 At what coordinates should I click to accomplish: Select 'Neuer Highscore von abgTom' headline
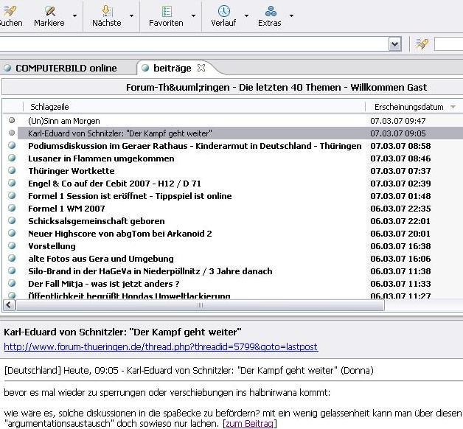point(120,234)
